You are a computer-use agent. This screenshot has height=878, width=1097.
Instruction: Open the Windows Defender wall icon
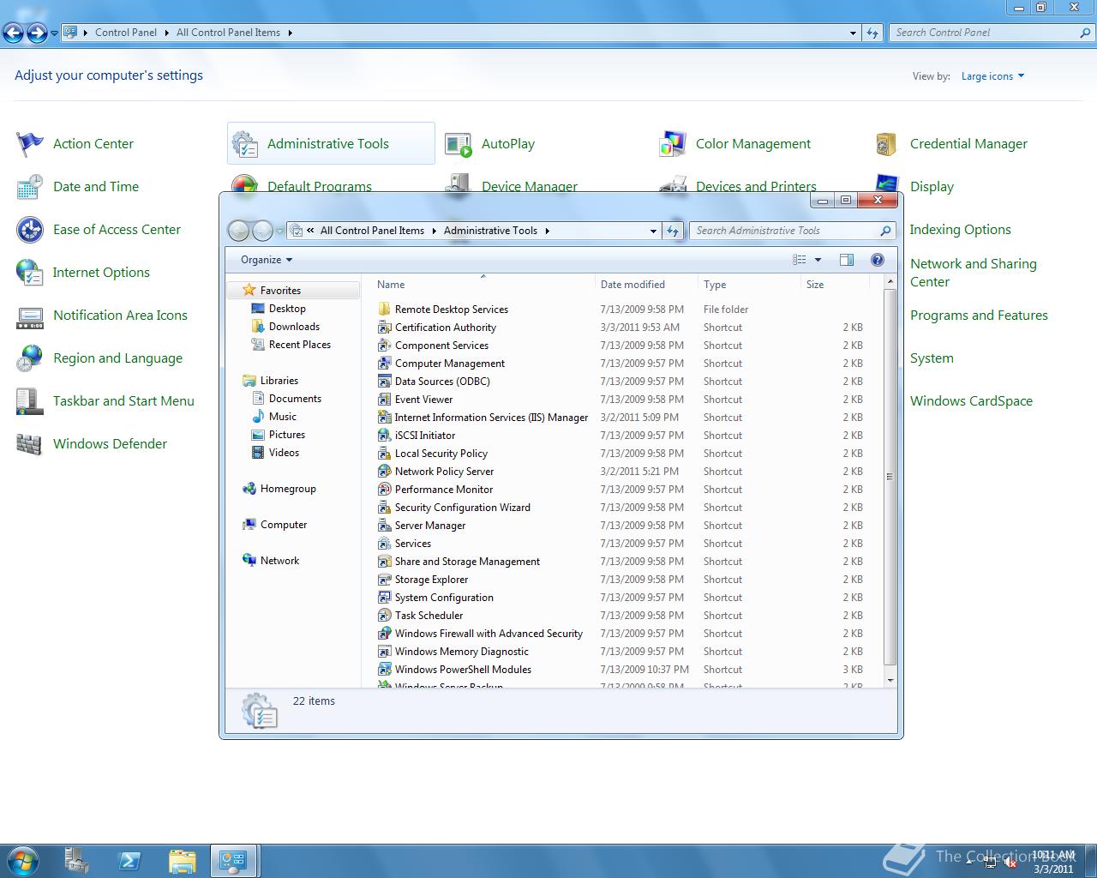click(30, 444)
